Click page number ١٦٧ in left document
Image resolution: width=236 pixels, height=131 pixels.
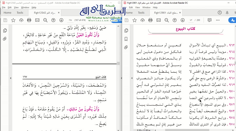25,77
